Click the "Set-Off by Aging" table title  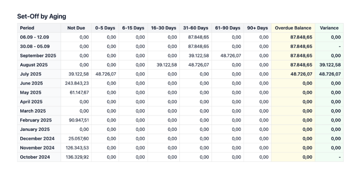click(x=42, y=16)
